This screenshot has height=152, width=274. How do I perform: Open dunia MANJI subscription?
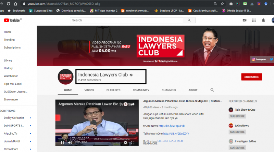click(12, 141)
